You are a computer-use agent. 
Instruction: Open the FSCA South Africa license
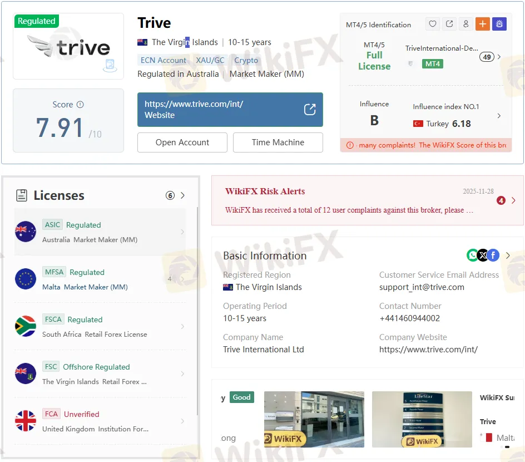pyautogui.click(x=100, y=327)
